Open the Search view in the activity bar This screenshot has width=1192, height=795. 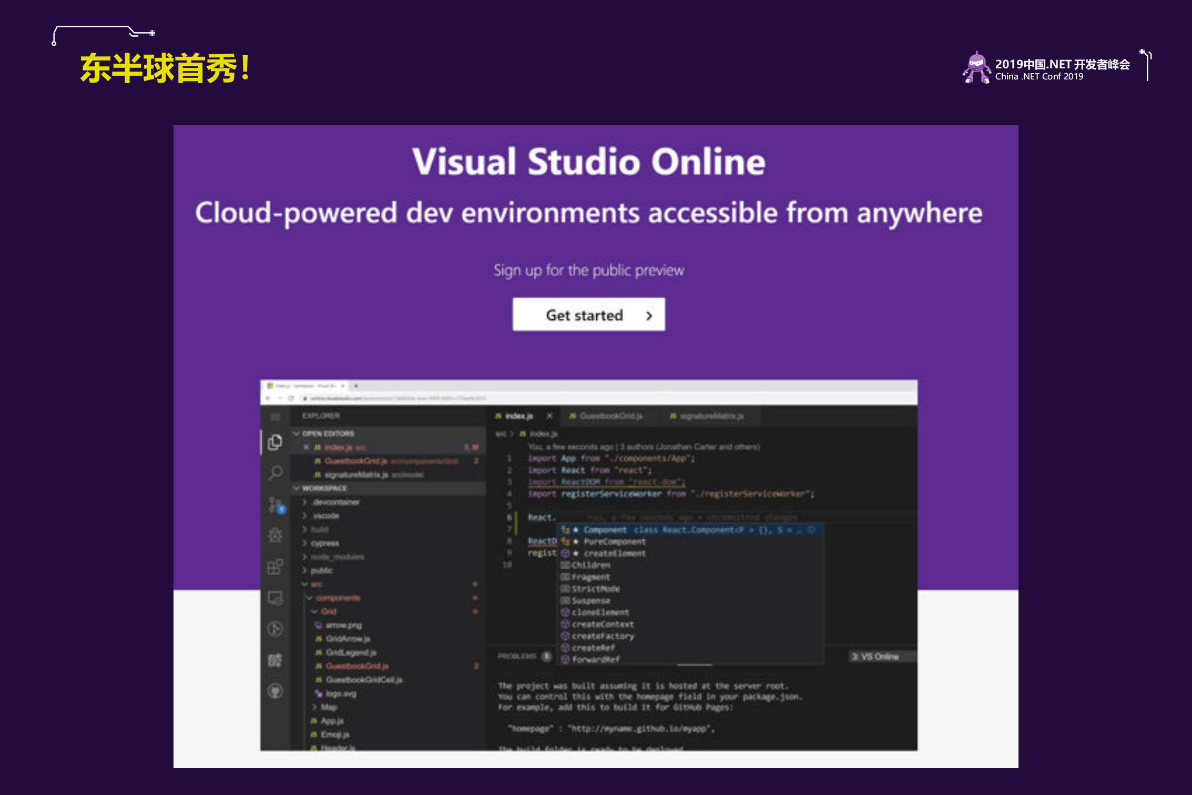click(x=274, y=473)
